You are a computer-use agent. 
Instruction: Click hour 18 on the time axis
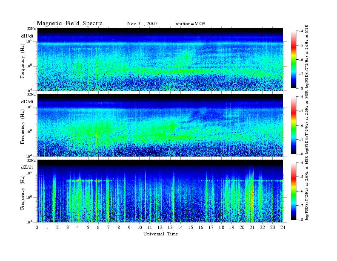221,227
